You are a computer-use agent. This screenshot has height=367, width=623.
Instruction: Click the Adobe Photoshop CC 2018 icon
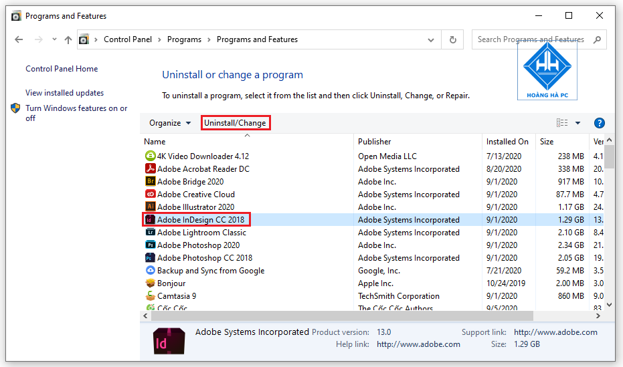pyautogui.click(x=150, y=257)
